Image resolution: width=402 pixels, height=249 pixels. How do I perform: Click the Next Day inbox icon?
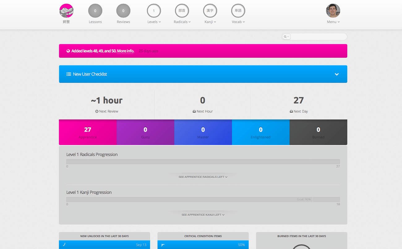point(291,111)
